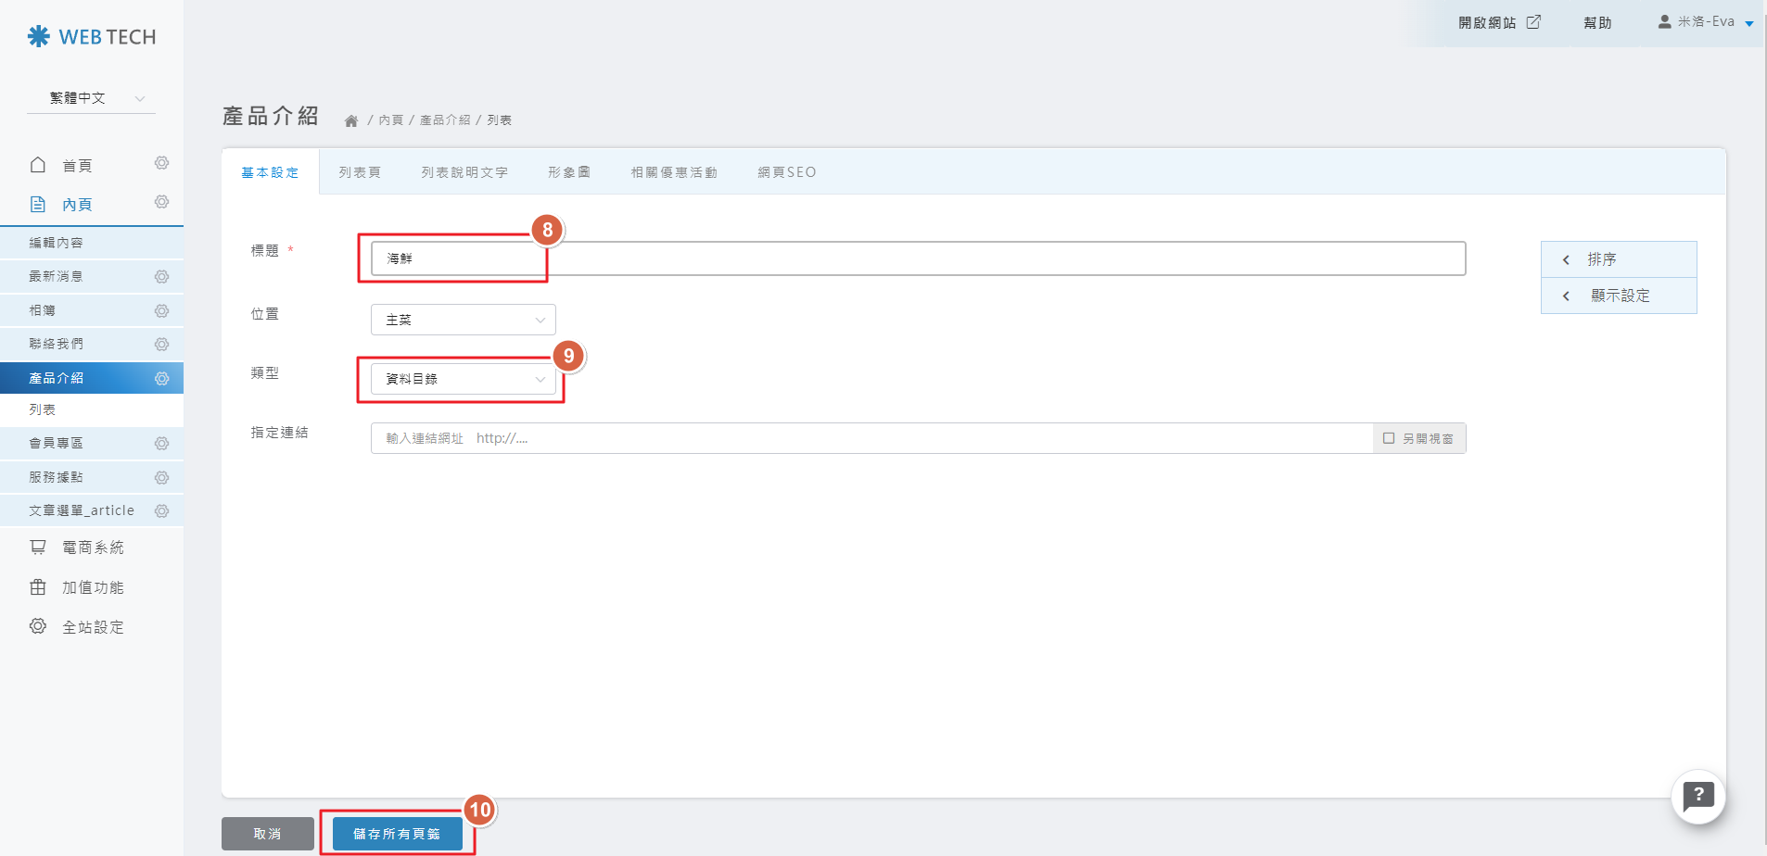
Task: Open 全站設定 gear icon in sidebar
Action: (38, 626)
